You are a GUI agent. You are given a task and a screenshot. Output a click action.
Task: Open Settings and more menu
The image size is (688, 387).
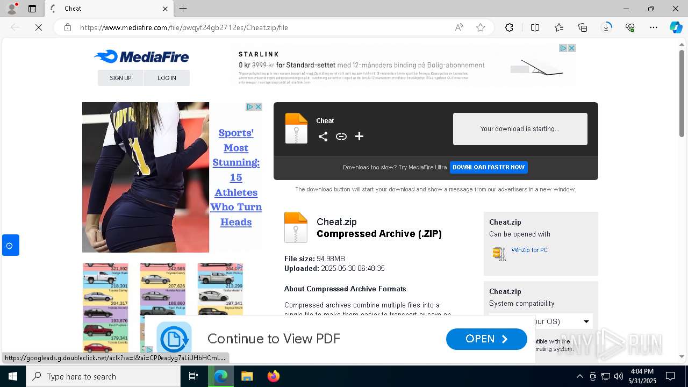coord(654,27)
